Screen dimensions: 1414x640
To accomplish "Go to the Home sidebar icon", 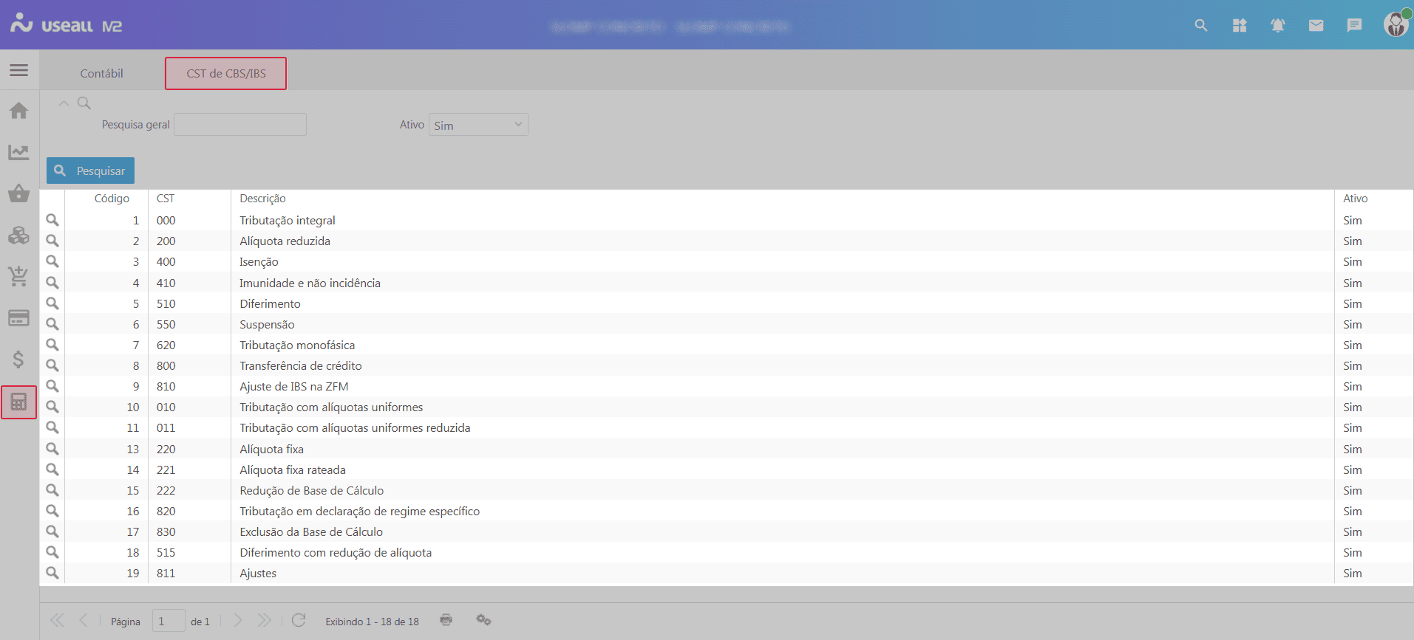I will click(19, 111).
